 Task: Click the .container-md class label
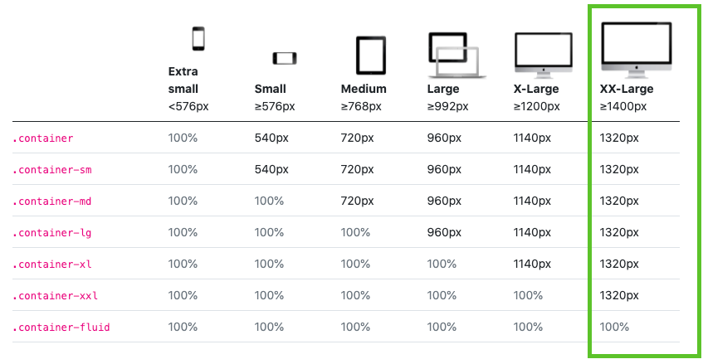tap(51, 201)
